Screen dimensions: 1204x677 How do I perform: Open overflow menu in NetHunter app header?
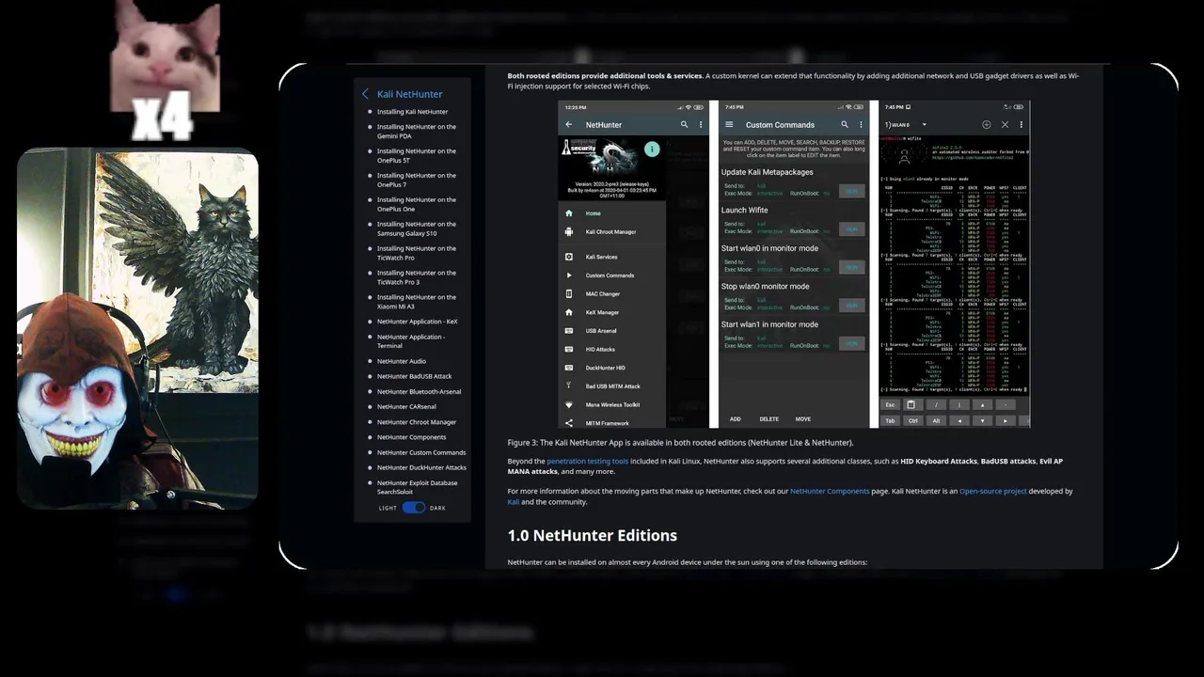point(699,124)
